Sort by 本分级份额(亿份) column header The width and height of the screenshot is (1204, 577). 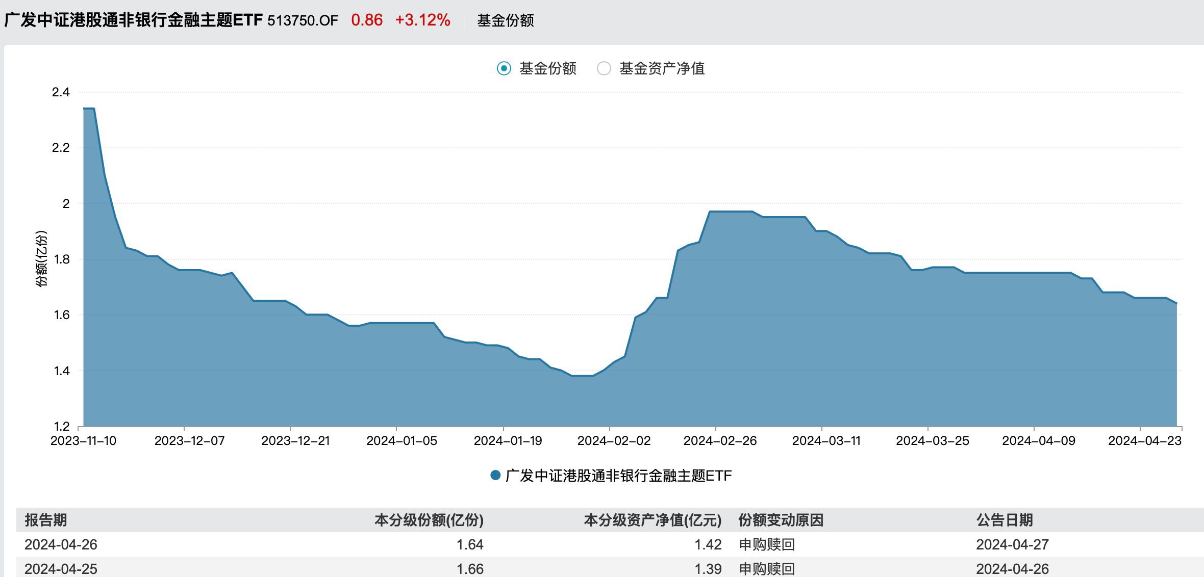point(429,520)
